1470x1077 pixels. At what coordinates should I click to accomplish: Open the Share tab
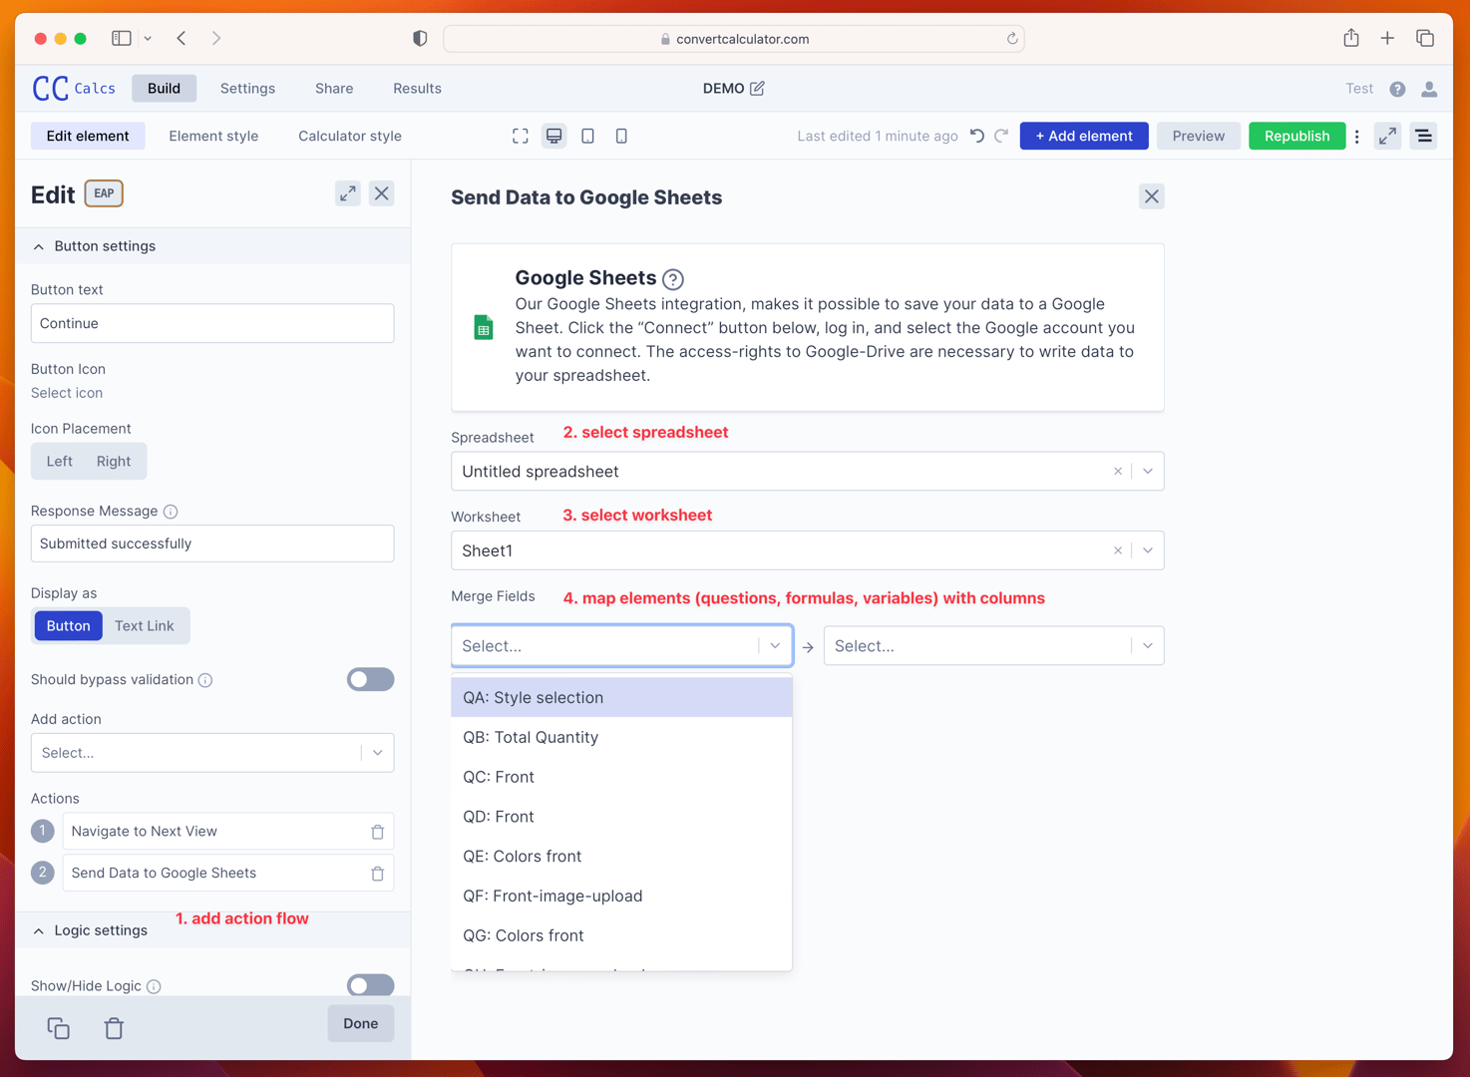334,89
